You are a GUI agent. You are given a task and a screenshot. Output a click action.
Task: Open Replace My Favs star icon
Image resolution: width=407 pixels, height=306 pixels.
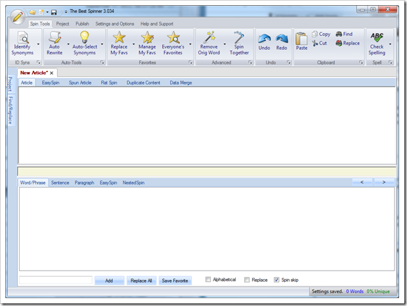(119, 38)
